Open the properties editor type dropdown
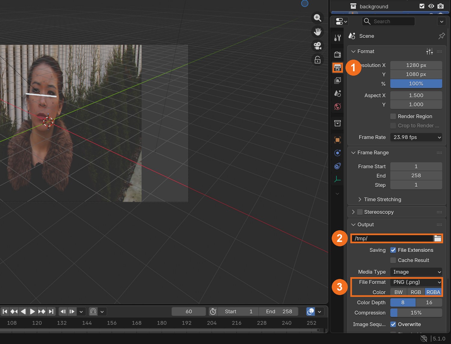Screen dimensions: 451x344 [341, 21]
